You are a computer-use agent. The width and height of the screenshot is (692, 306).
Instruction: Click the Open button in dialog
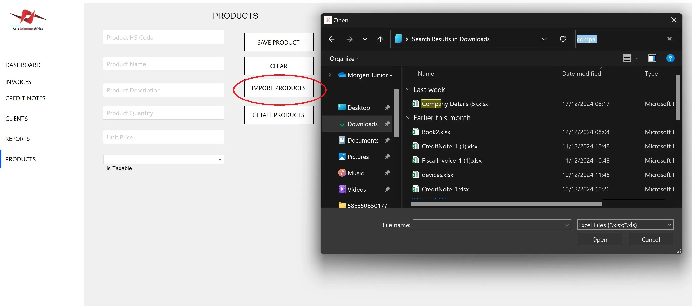(x=600, y=239)
